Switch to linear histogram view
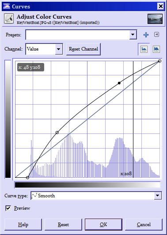167x235 pixels. pos(144,49)
